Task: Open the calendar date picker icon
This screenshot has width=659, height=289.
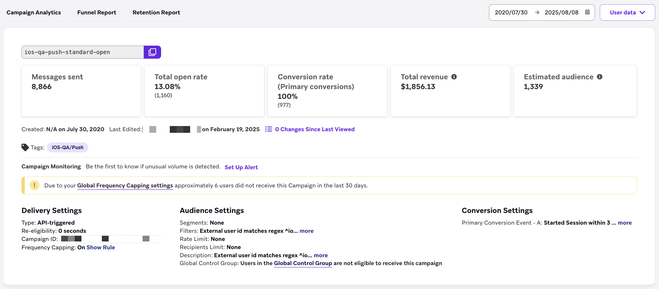Action: tap(587, 12)
